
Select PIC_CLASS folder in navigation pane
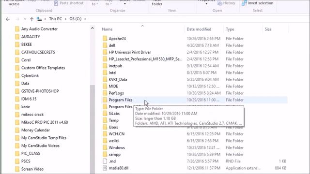[x=31, y=154]
